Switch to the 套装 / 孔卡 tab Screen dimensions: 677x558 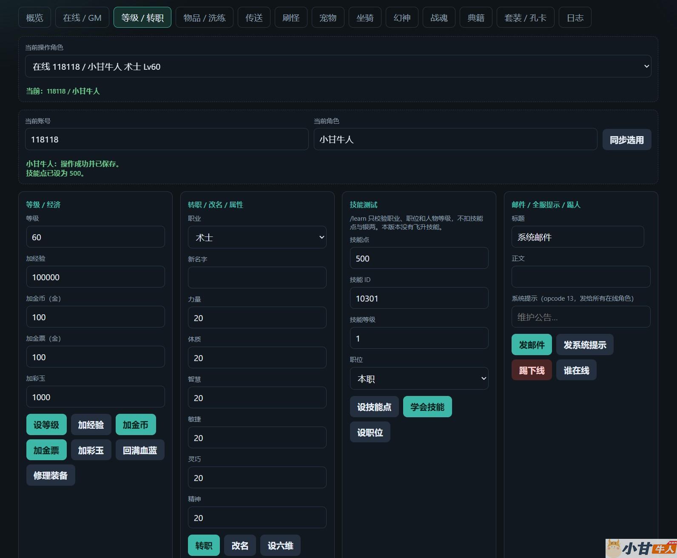(x=525, y=17)
